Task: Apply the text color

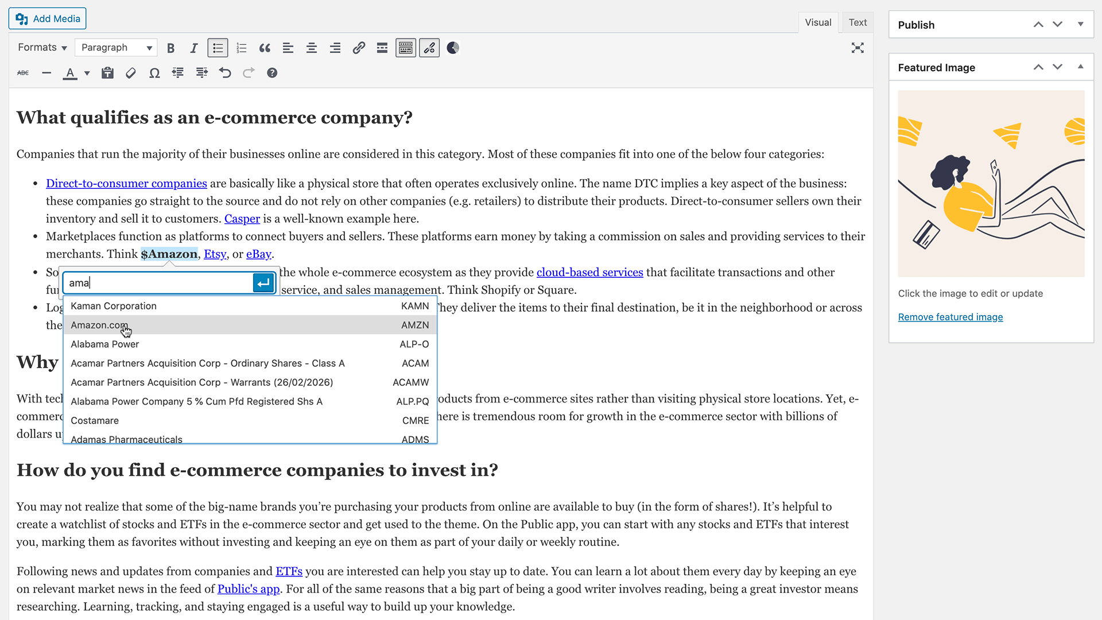Action: tap(70, 73)
